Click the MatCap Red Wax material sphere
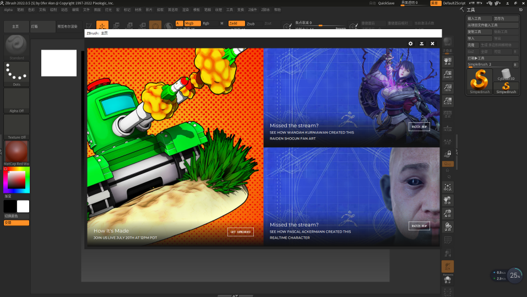Viewport: 527px width, 297px height. [x=17, y=152]
